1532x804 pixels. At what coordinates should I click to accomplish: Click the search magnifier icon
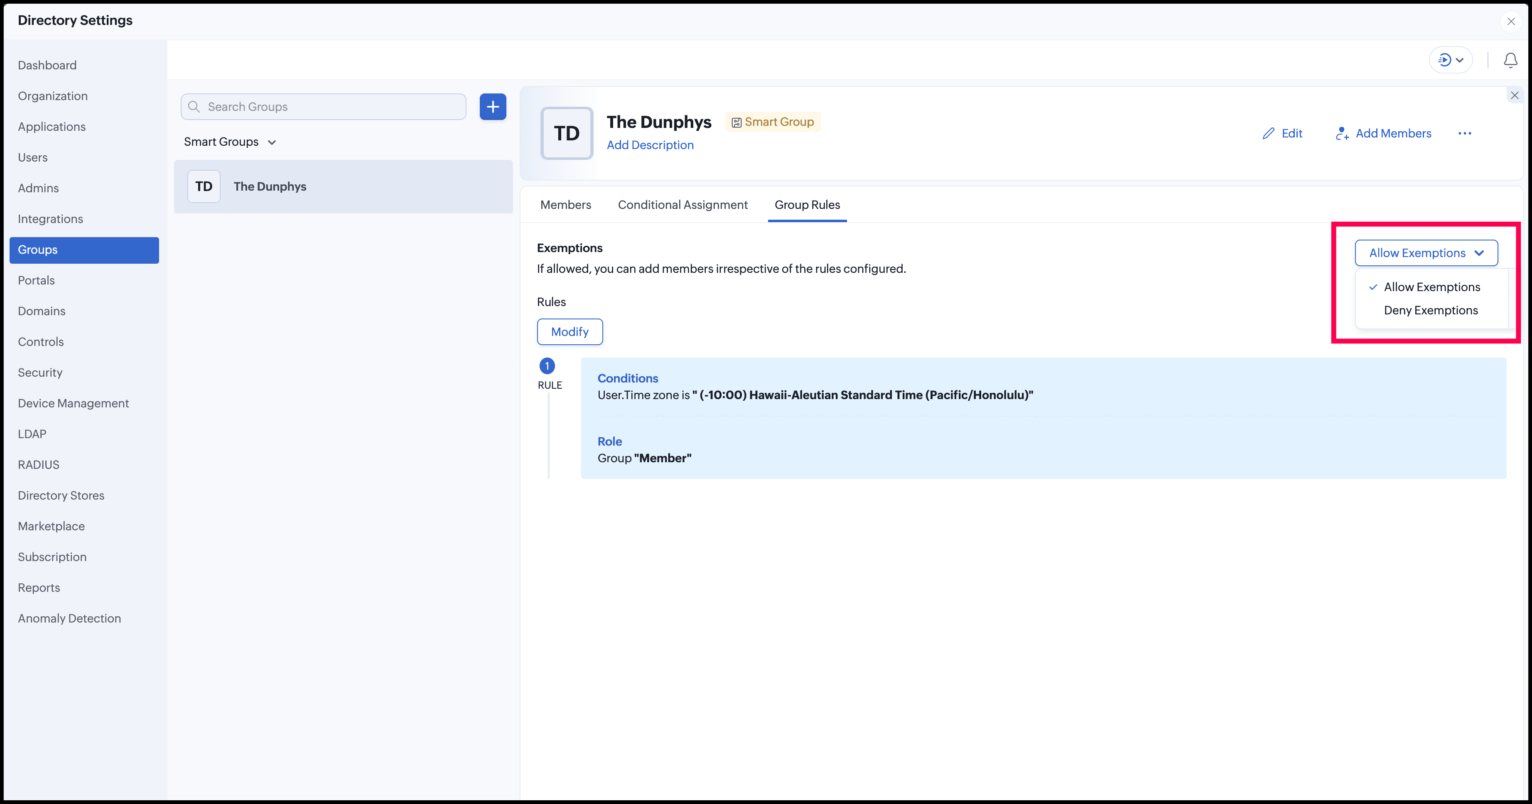194,107
